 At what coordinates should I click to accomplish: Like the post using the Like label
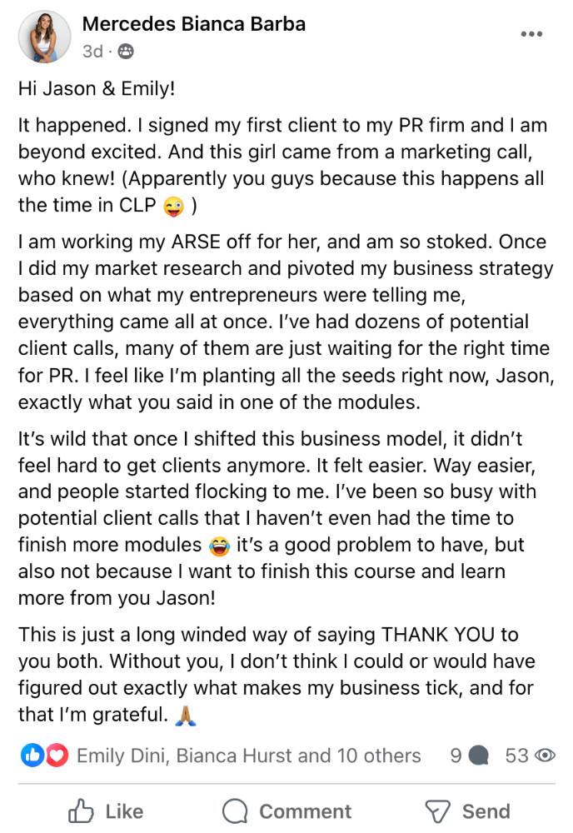tap(124, 811)
